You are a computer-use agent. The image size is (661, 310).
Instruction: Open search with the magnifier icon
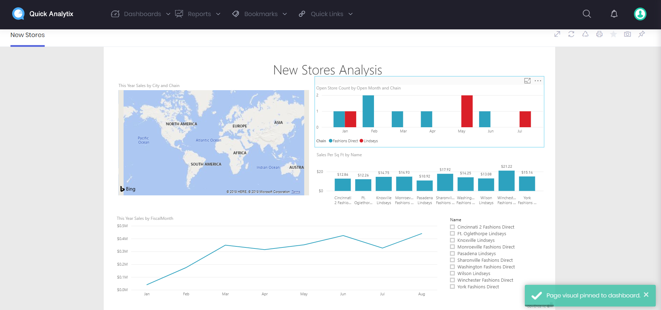[x=587, y=14]
